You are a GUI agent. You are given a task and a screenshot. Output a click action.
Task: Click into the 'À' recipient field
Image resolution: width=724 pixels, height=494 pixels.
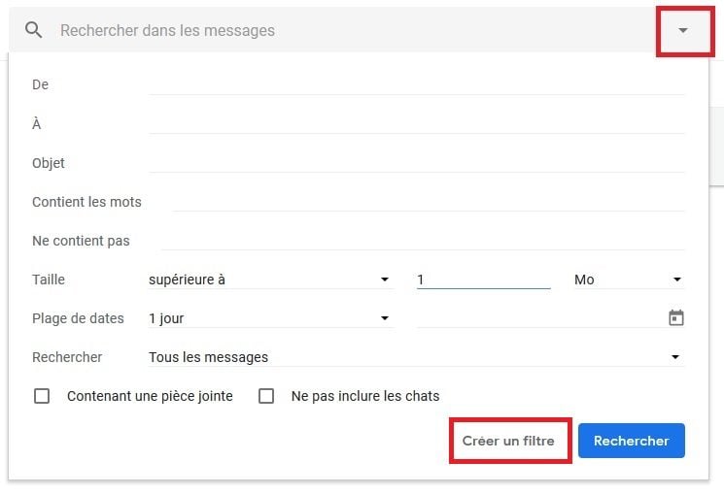pyautogui.click(x=416, y=123)
